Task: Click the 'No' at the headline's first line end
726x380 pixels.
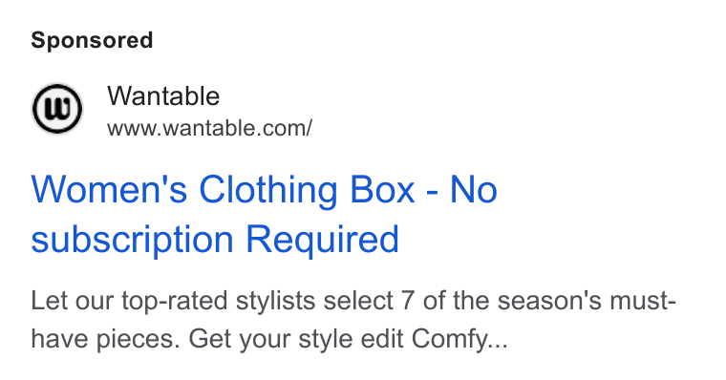Action: (x=474, y=189)
